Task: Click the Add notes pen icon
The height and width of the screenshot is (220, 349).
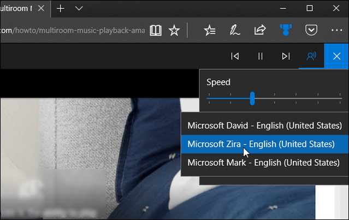Action: point(235,30)
